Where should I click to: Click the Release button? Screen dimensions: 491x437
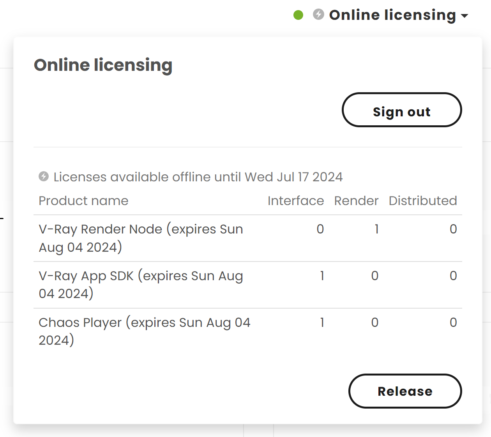(405, 391)
